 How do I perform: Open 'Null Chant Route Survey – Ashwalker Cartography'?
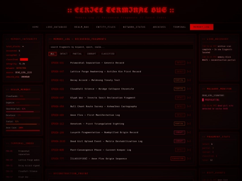tap(104, 106)
